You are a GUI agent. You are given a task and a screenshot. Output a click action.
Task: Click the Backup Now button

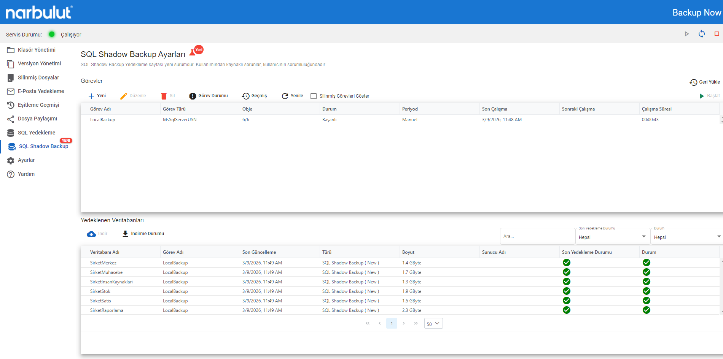pos(696,13)
